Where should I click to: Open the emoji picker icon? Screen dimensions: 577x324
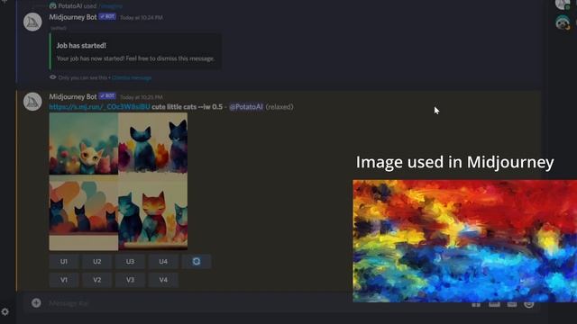pos(529,304)
